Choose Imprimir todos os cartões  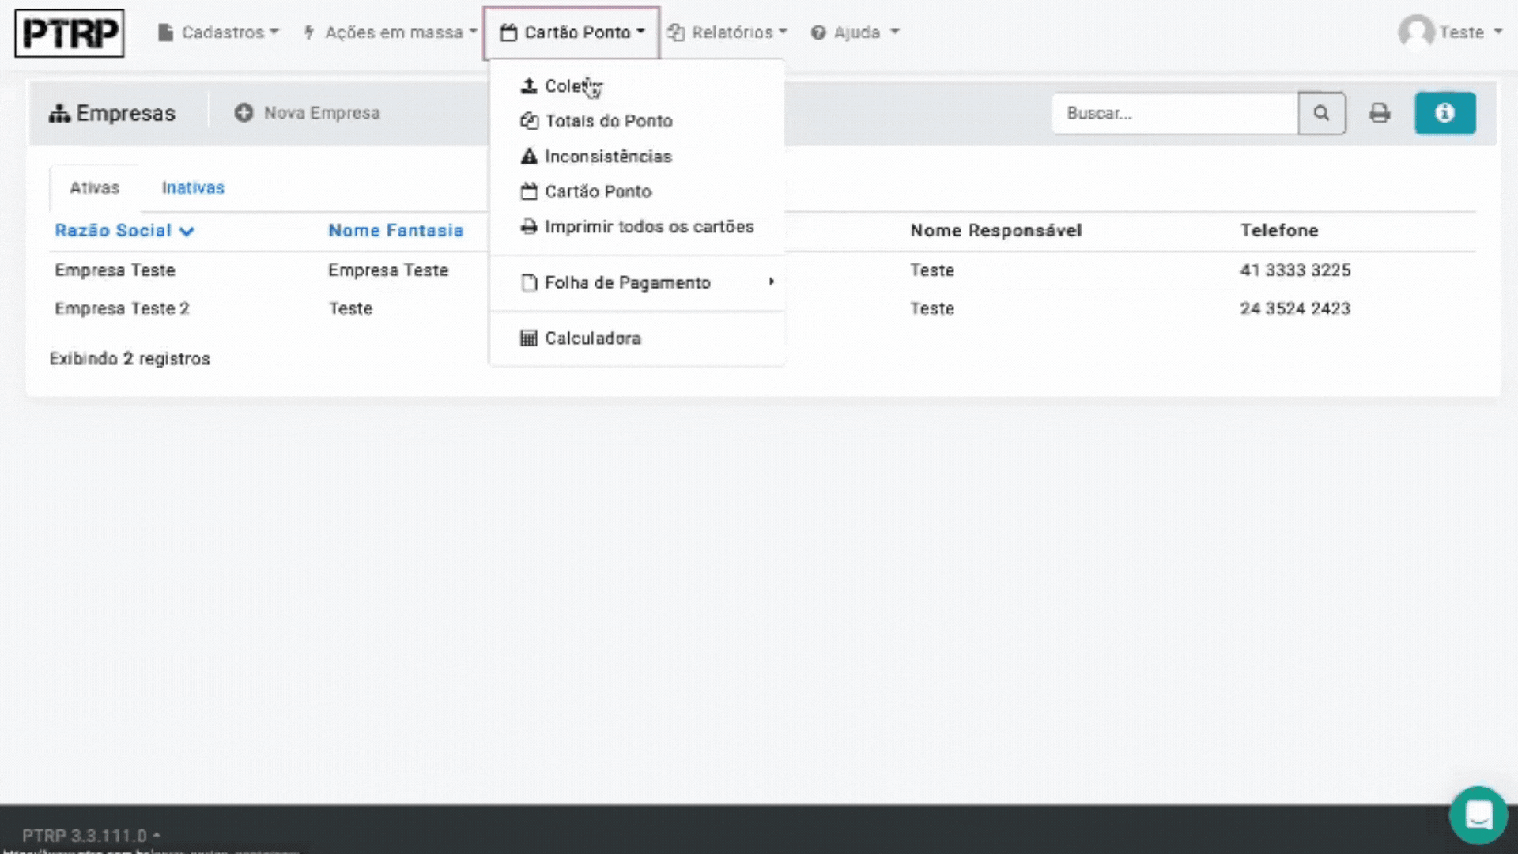648,227
